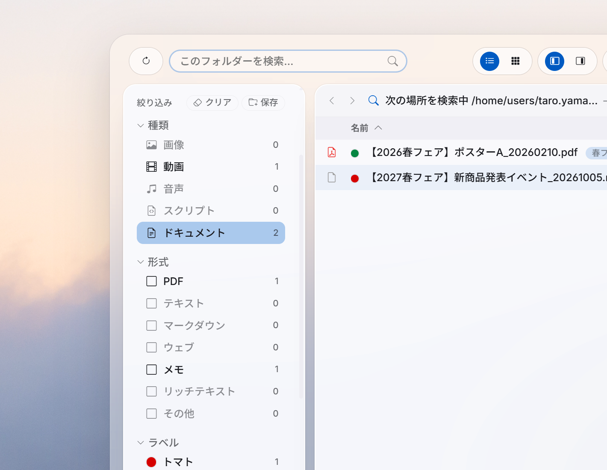Screen dimensions: 607x470
Task: Collapse the 種類 section
Action: pyautogui.click(x=141, y=125)
